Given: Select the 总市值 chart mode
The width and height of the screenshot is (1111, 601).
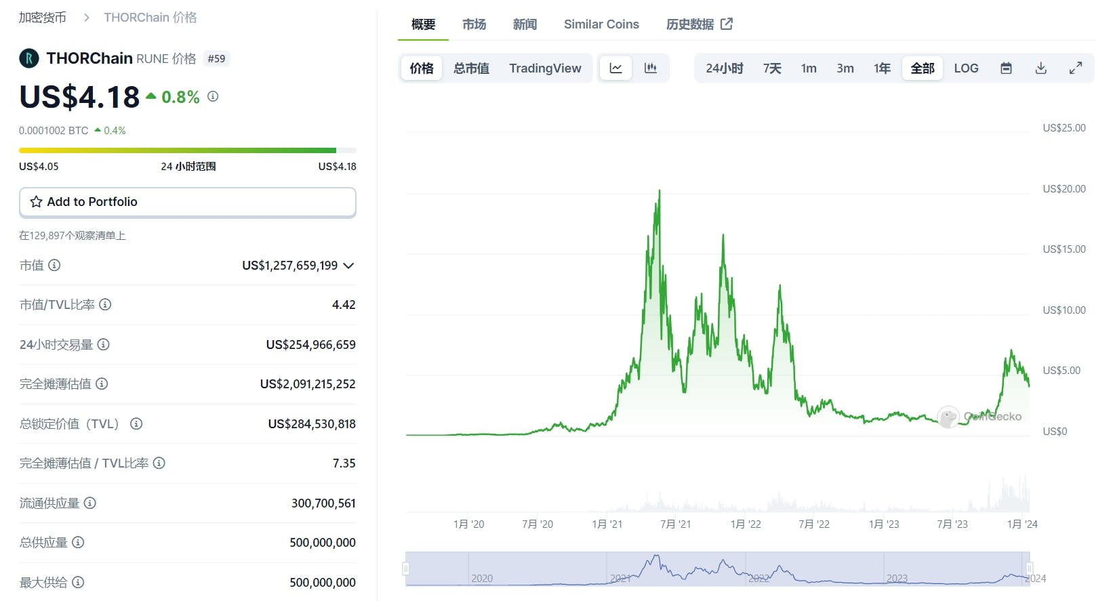Looking at the screenshot, I should point(471,68).
